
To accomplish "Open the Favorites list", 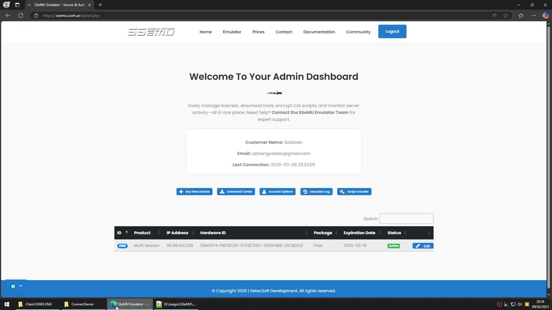I will (x=521, y=15).
